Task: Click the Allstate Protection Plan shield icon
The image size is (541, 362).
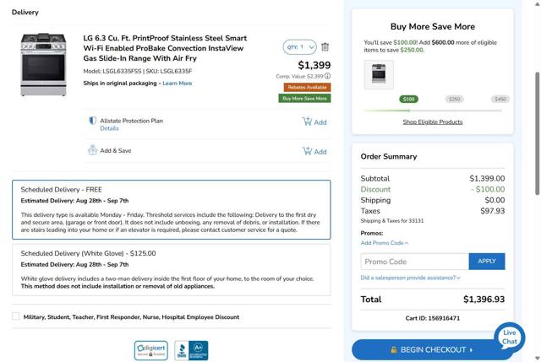Action: [x=93, y=122]
